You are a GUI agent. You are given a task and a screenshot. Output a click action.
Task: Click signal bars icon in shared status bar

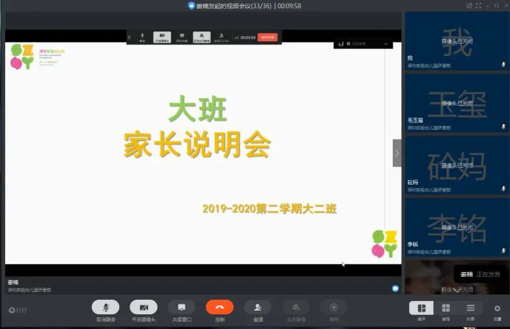click(341, 44)
